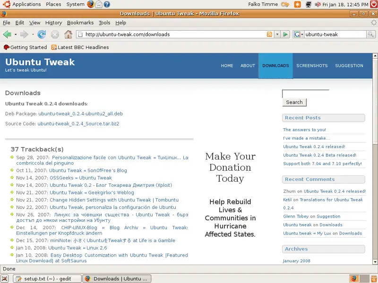The width and height of the screenshot is (378, 283).
Task: Open the File menu
Action: point(6,23)
